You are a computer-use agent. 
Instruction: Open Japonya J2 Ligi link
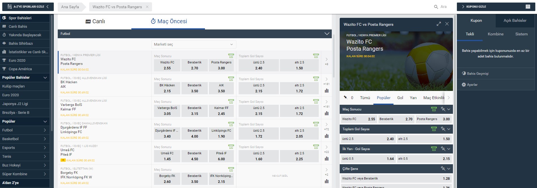coord(25,104)
